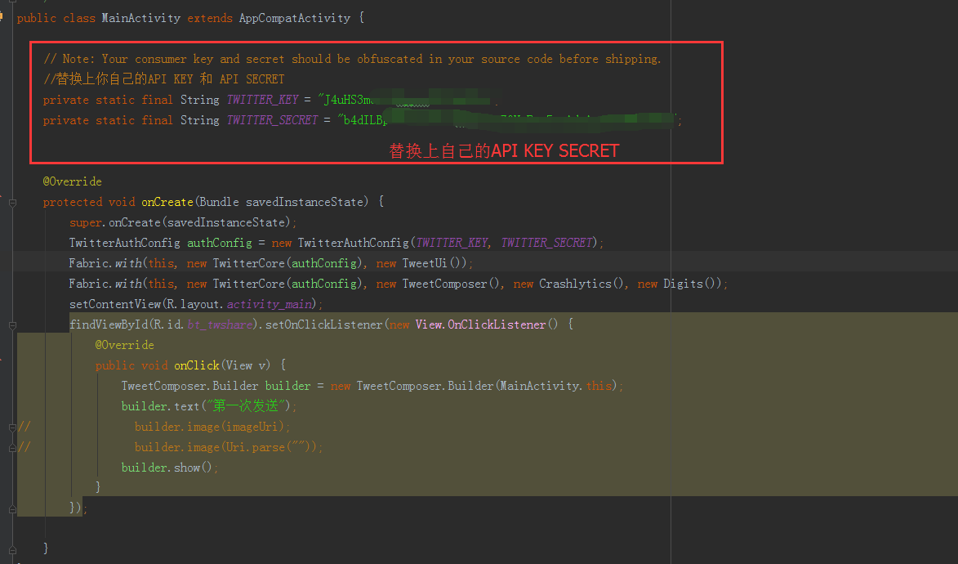Select TWITTER_KEY constant in its declaration line
Image resolution: width=958 pixels, height=564 pixels.
(262, 100)
